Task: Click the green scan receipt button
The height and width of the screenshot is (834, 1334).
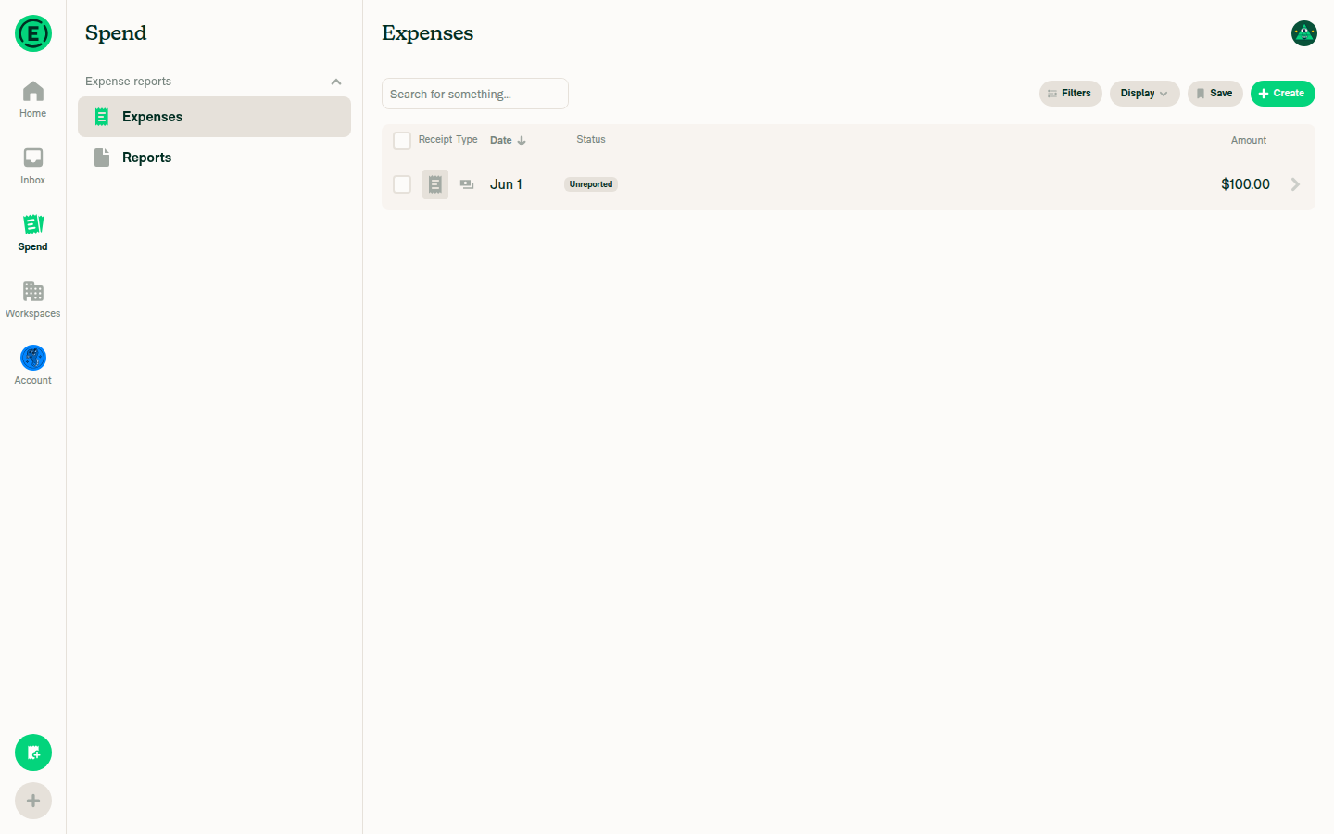Action: click(x=33, y=752)
